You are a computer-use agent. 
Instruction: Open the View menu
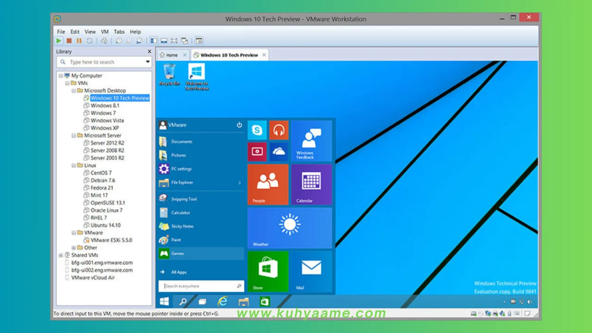coord(90,32)
